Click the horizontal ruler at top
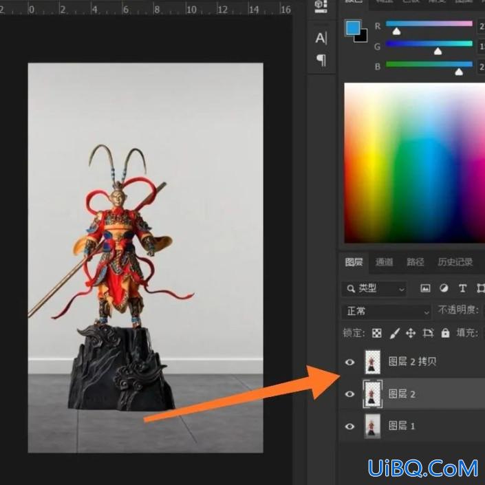Viewport: 485px width, 485px height. tap(145, 9)
